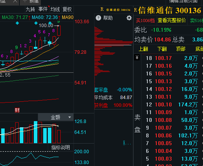Screen dimensions: 203x166
Task: Open the chip distribution settings gear
Action: click(129, 18)
